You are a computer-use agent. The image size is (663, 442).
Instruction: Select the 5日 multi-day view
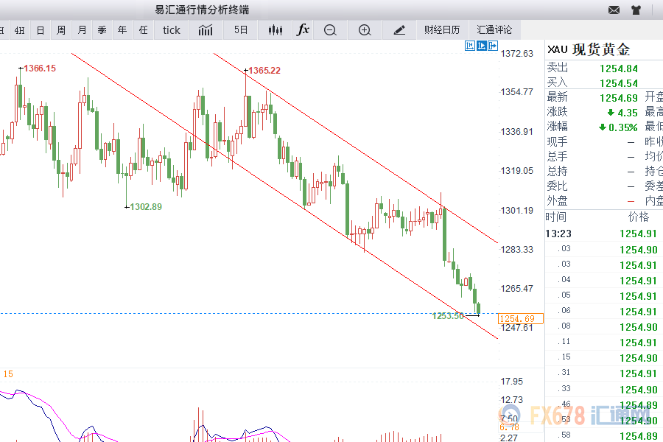(x=241, y=30)
